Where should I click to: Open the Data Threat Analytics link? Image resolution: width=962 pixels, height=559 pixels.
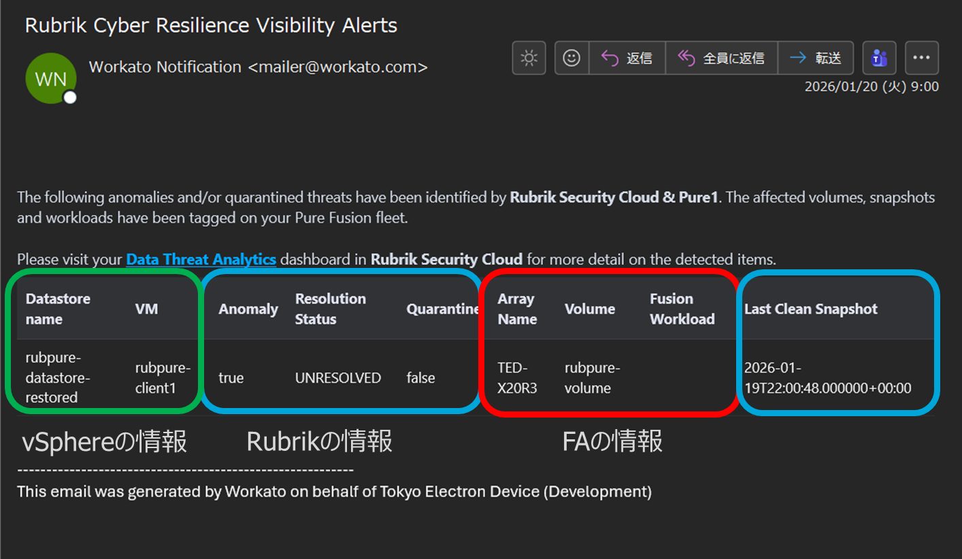click(201, 259)
